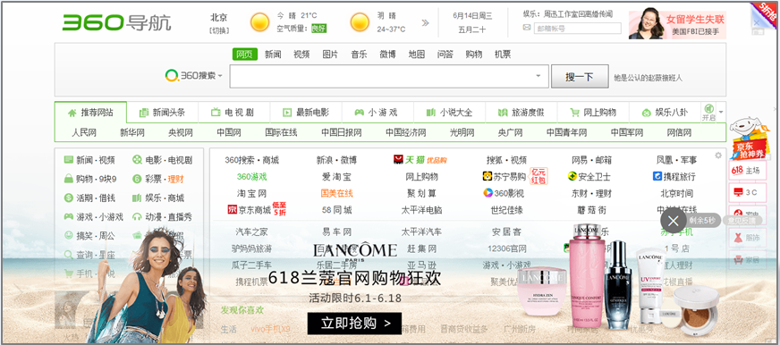The width and height of the screenshot is (780, 345).
Task: Open the 中国军网 link
Action: [x=627, y=133]
